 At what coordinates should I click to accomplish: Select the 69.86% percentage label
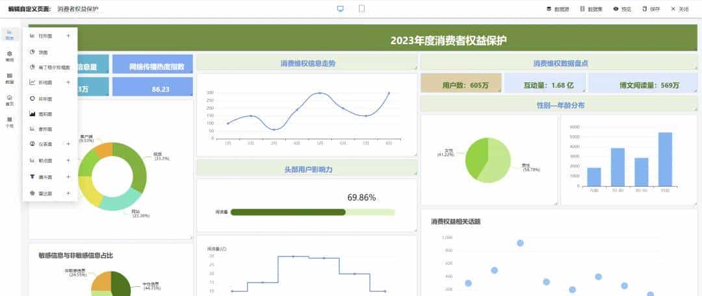[361, 197]
